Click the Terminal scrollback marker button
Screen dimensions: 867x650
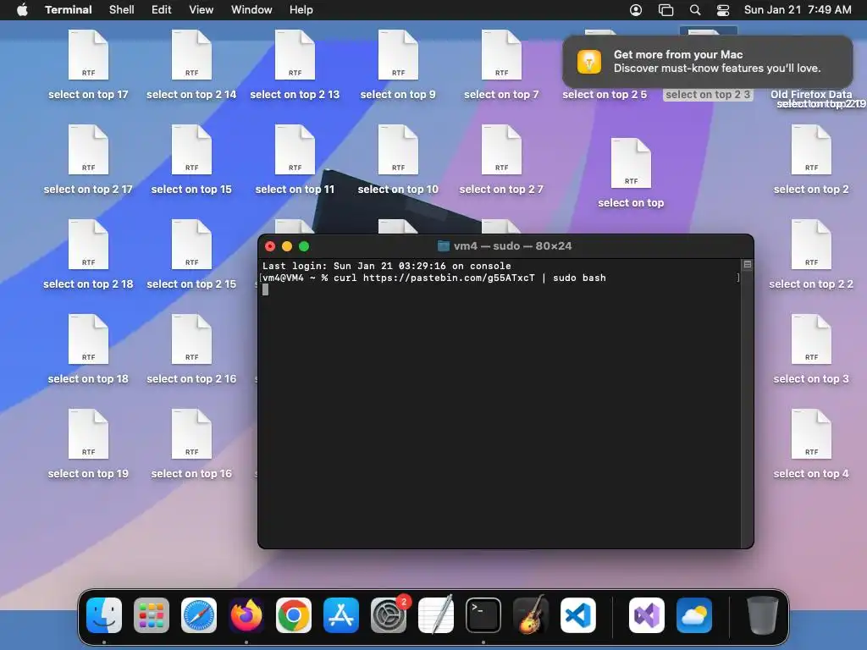[748, 265]
